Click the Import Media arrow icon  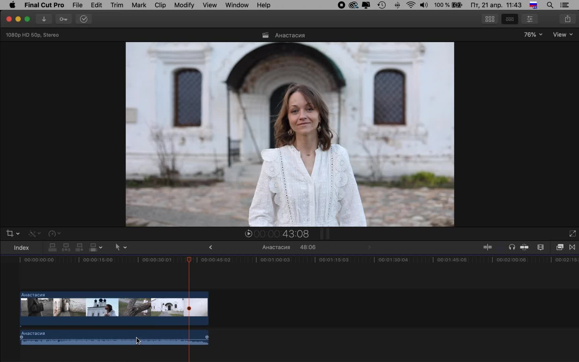[x=44, y=19]
